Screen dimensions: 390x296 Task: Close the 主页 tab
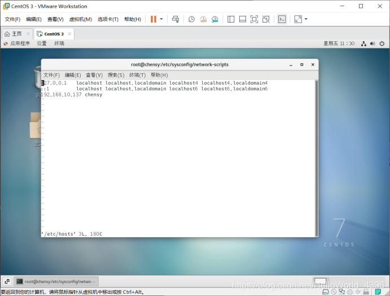pyautogui.click(x=28, y=34)
